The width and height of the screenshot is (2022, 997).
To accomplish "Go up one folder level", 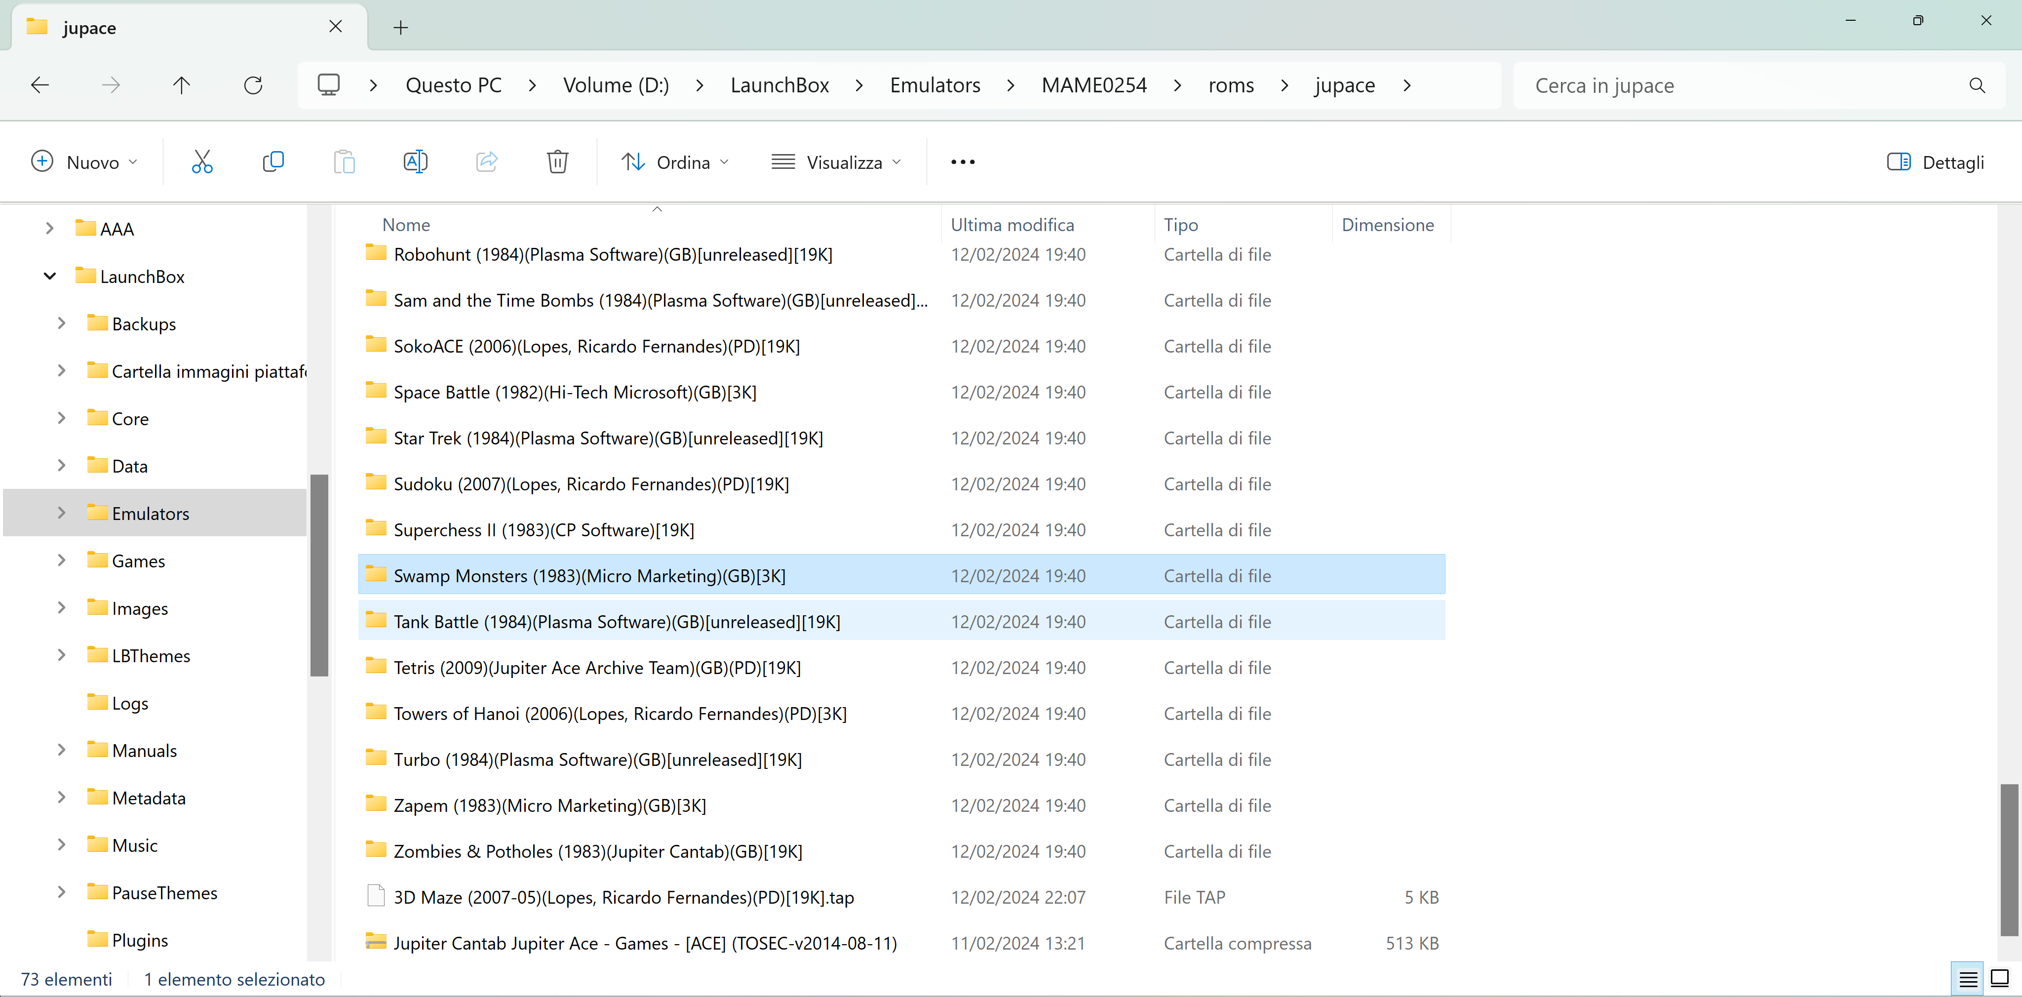I will click(181, 85).
